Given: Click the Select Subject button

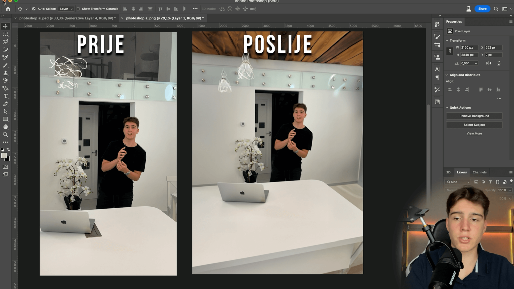Looking at the screenshot, I should [474, 125].
